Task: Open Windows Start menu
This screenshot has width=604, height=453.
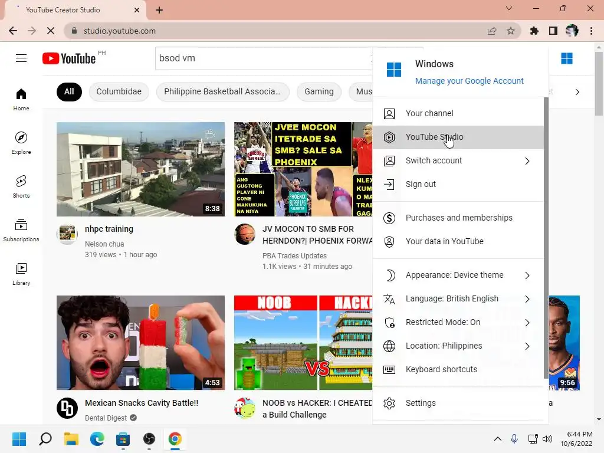Action: 19,439
